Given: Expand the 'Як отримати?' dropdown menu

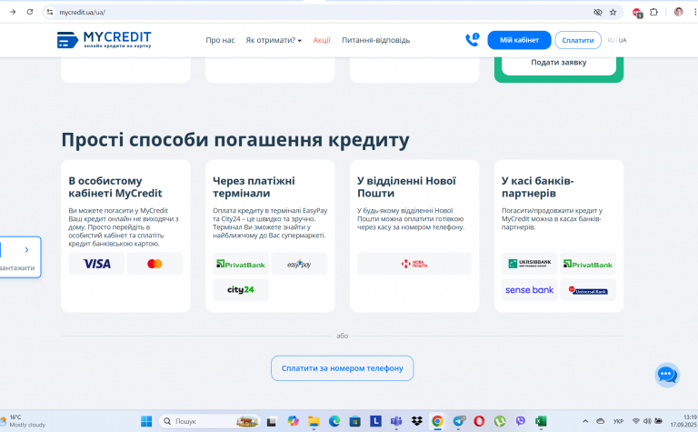Looking at the screenshot, I should [274, 40].
